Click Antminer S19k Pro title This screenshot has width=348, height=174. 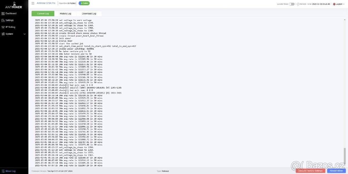tap(46, 3)
